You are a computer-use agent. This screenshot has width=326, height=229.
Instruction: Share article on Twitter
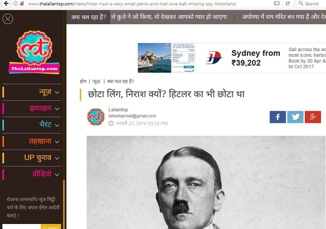(x=295, y=117)
